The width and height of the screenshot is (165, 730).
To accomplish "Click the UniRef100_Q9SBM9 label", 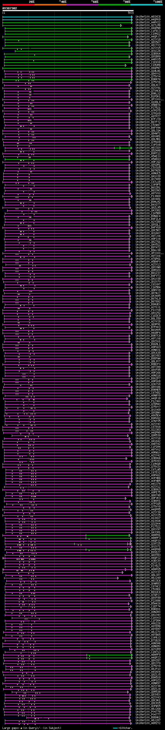I will [148, 57].
